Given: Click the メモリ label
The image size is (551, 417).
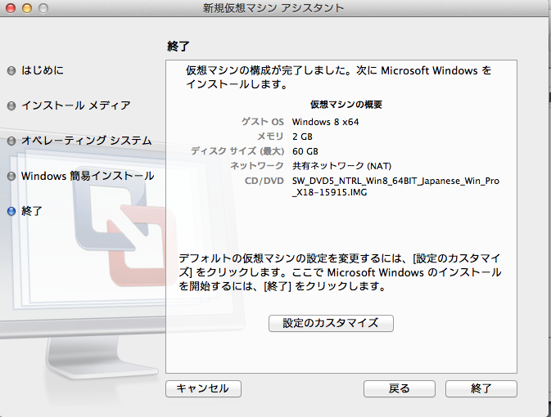Looking at the screenshot, I should 270,137.
